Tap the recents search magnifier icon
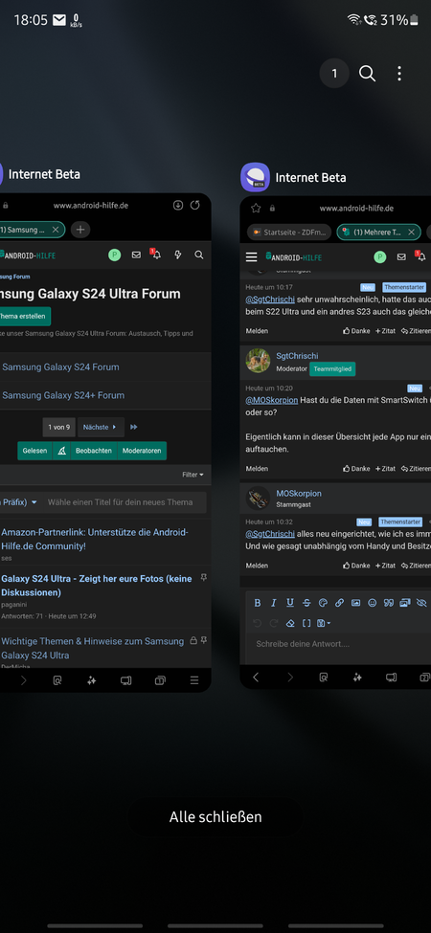 [367, 73]
